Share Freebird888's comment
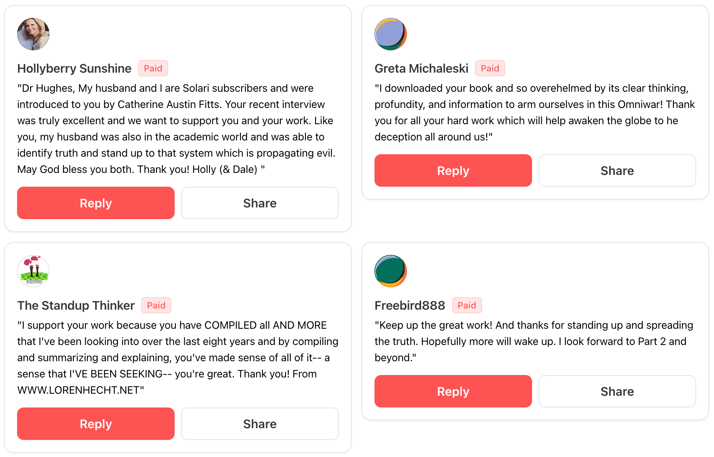714x457 pixels. click(x=617, y=391)
